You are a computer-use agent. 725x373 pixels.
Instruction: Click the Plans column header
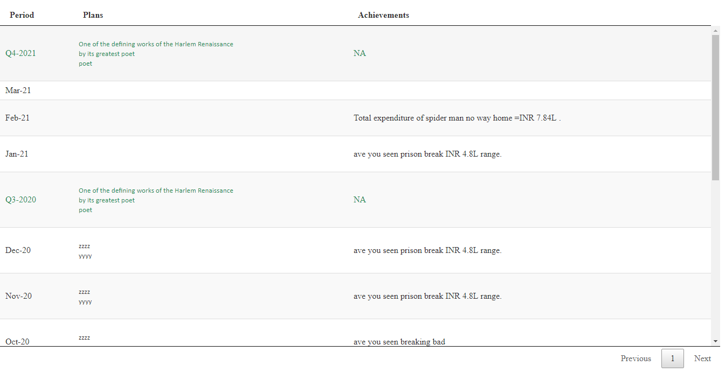(93, 15)
